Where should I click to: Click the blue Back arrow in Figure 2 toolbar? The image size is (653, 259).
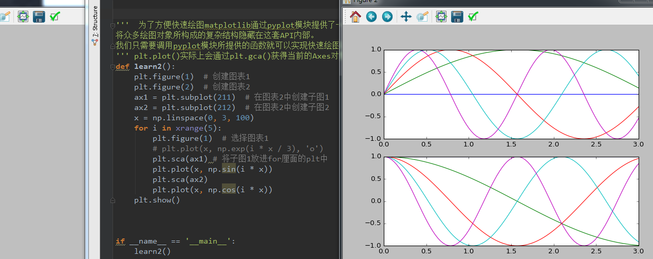(x=371, y=17)
